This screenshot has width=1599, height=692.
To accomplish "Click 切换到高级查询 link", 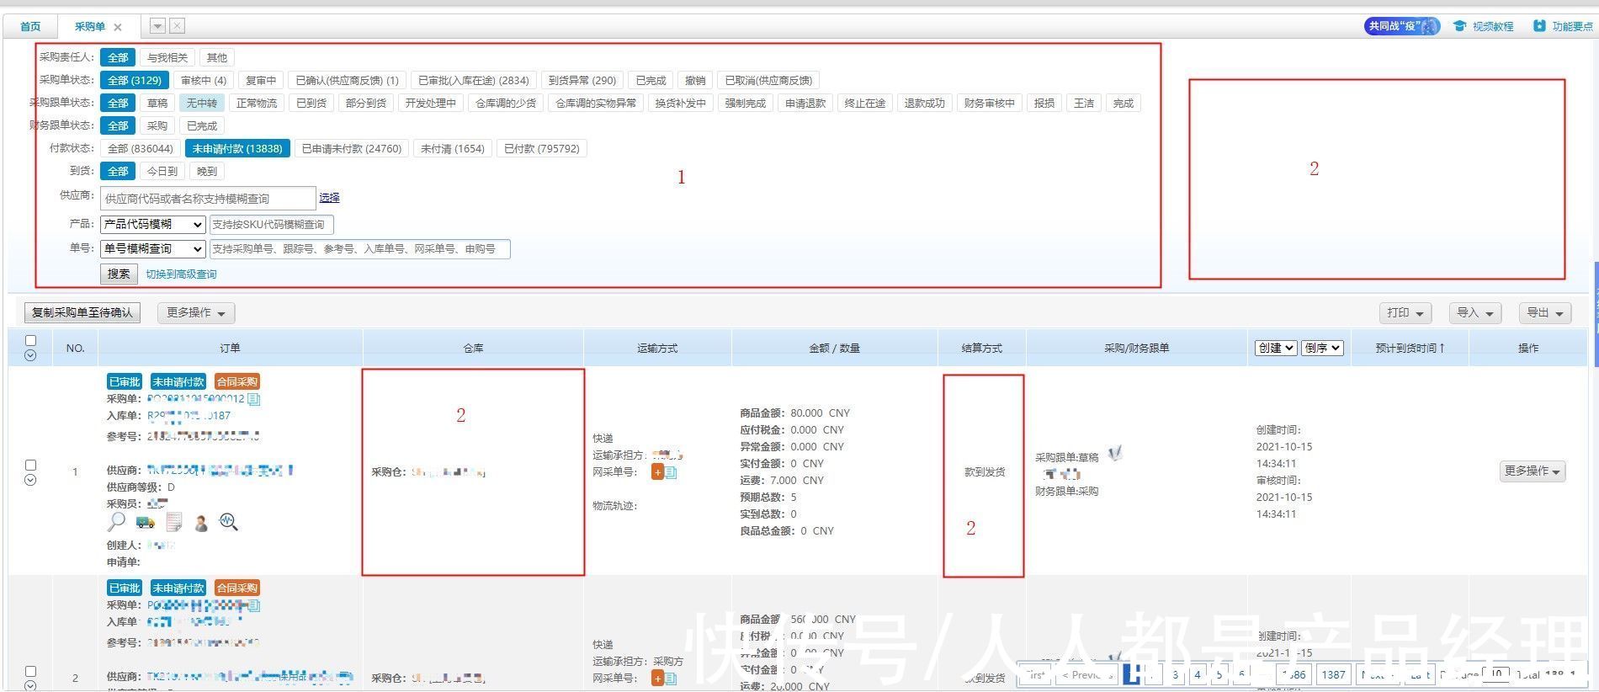I will [181, 274].
